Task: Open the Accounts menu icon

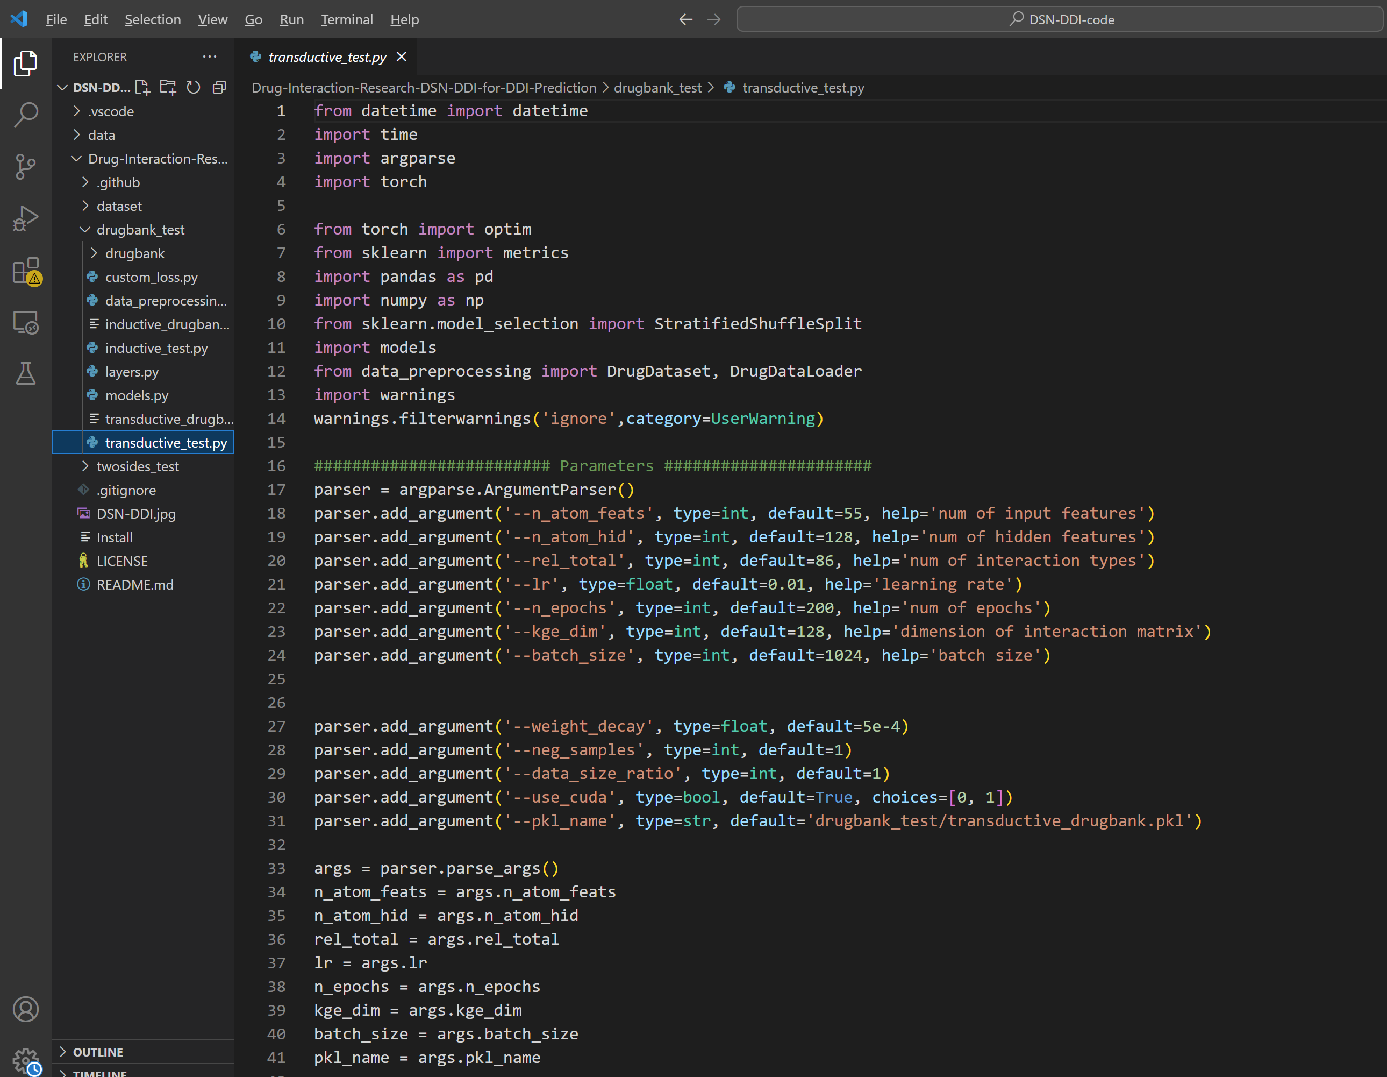Action: point(25,1009)
